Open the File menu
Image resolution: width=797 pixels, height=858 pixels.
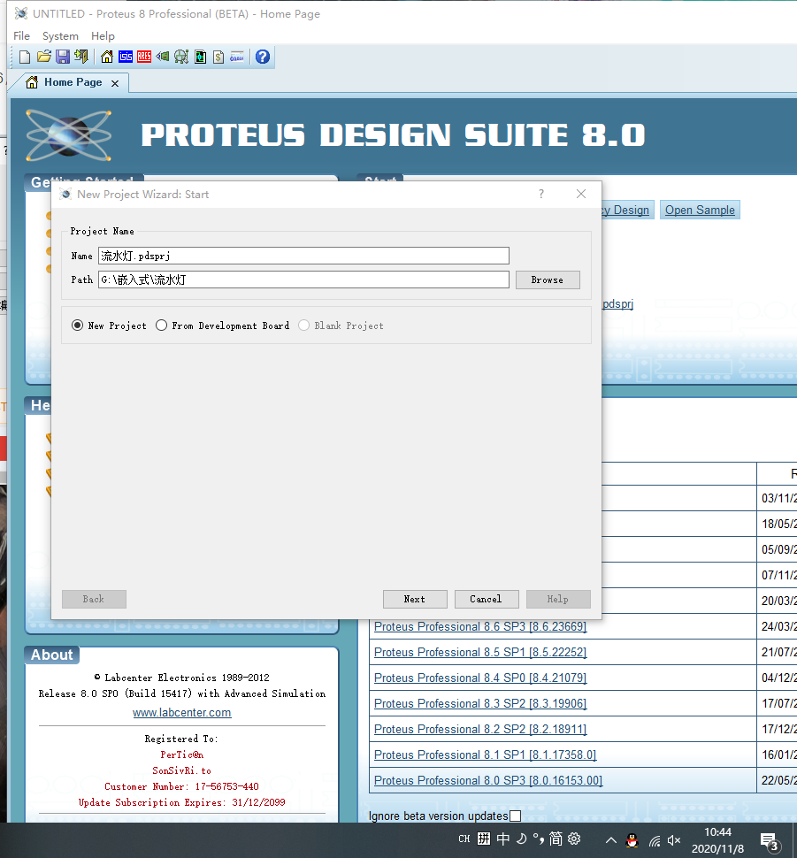pos(21,36)
